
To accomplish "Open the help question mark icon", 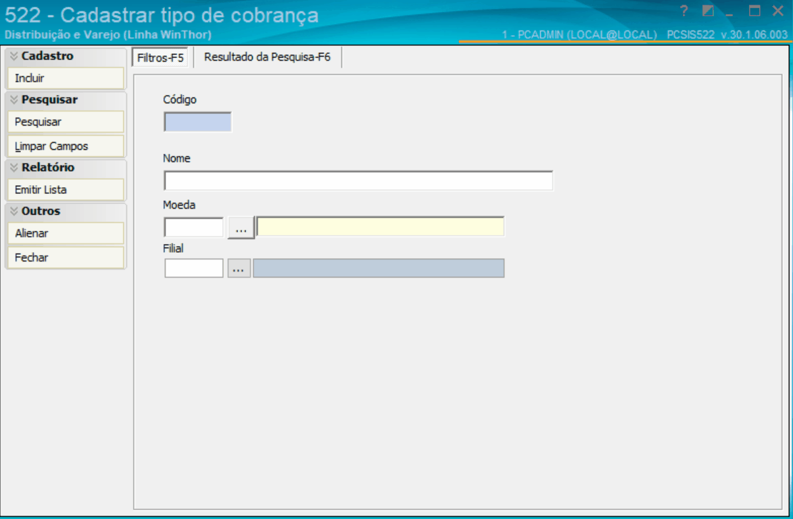I will [683, 11].
